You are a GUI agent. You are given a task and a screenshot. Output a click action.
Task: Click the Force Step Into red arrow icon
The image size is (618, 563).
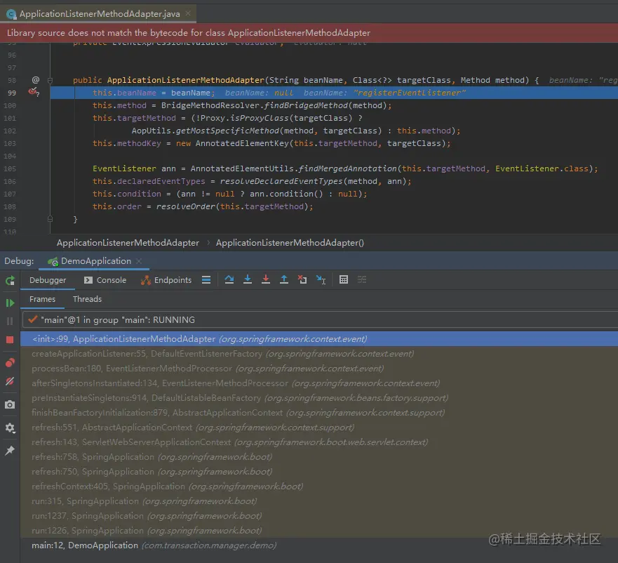click(x=266, y=279)
